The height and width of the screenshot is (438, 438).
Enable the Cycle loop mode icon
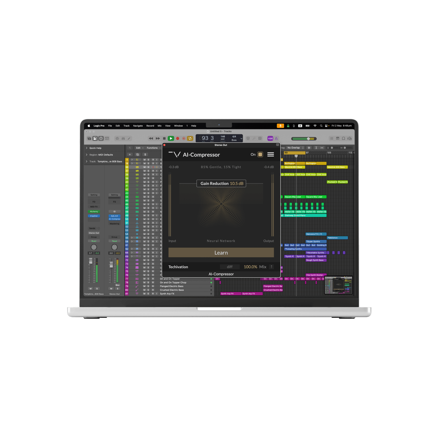[190, 138]
